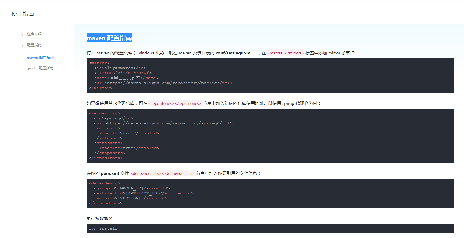This screenshot has height=238, width=464.
Task: Click the [ARTIFACT_ID] artifactId code line
Action: click(x=143, y=193)
